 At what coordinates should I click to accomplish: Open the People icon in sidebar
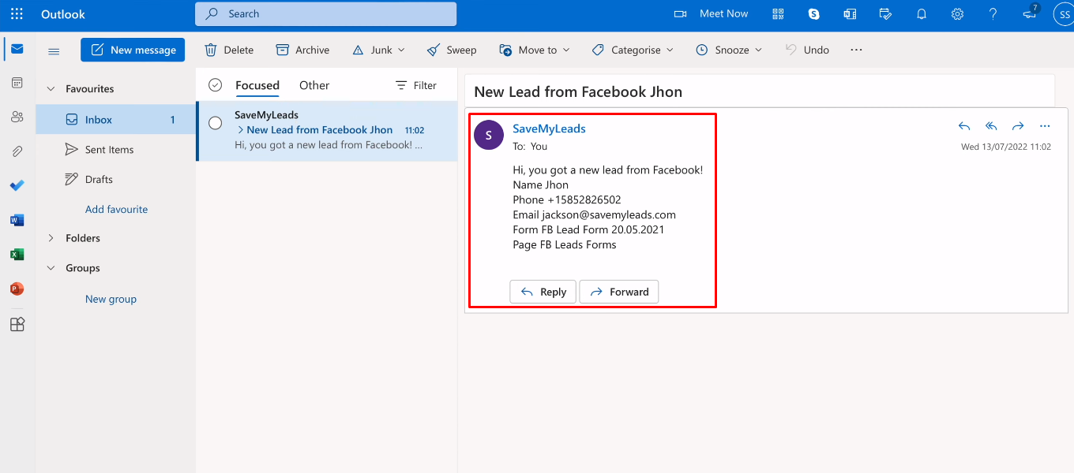[x=17, y=117]
